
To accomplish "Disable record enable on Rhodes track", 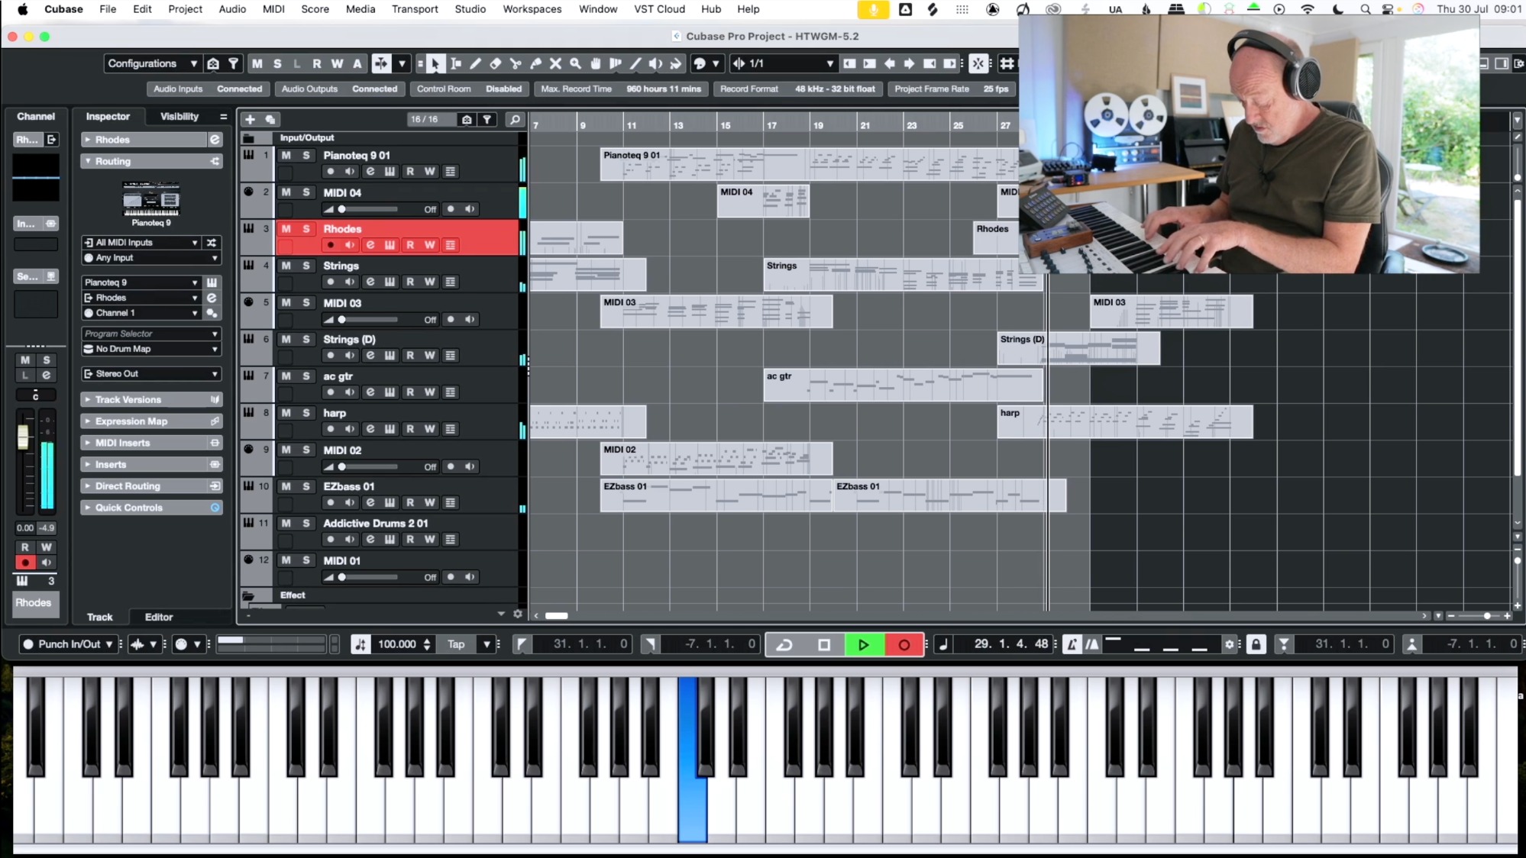I will (331, 245).
